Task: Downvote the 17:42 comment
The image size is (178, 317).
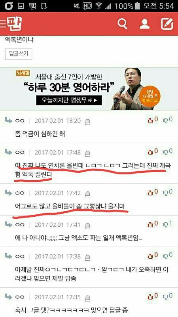Action: [x=168, y=192]
